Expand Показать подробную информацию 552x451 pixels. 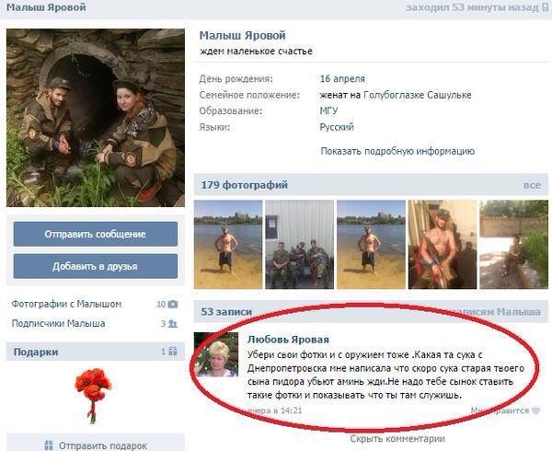(397, 151)
